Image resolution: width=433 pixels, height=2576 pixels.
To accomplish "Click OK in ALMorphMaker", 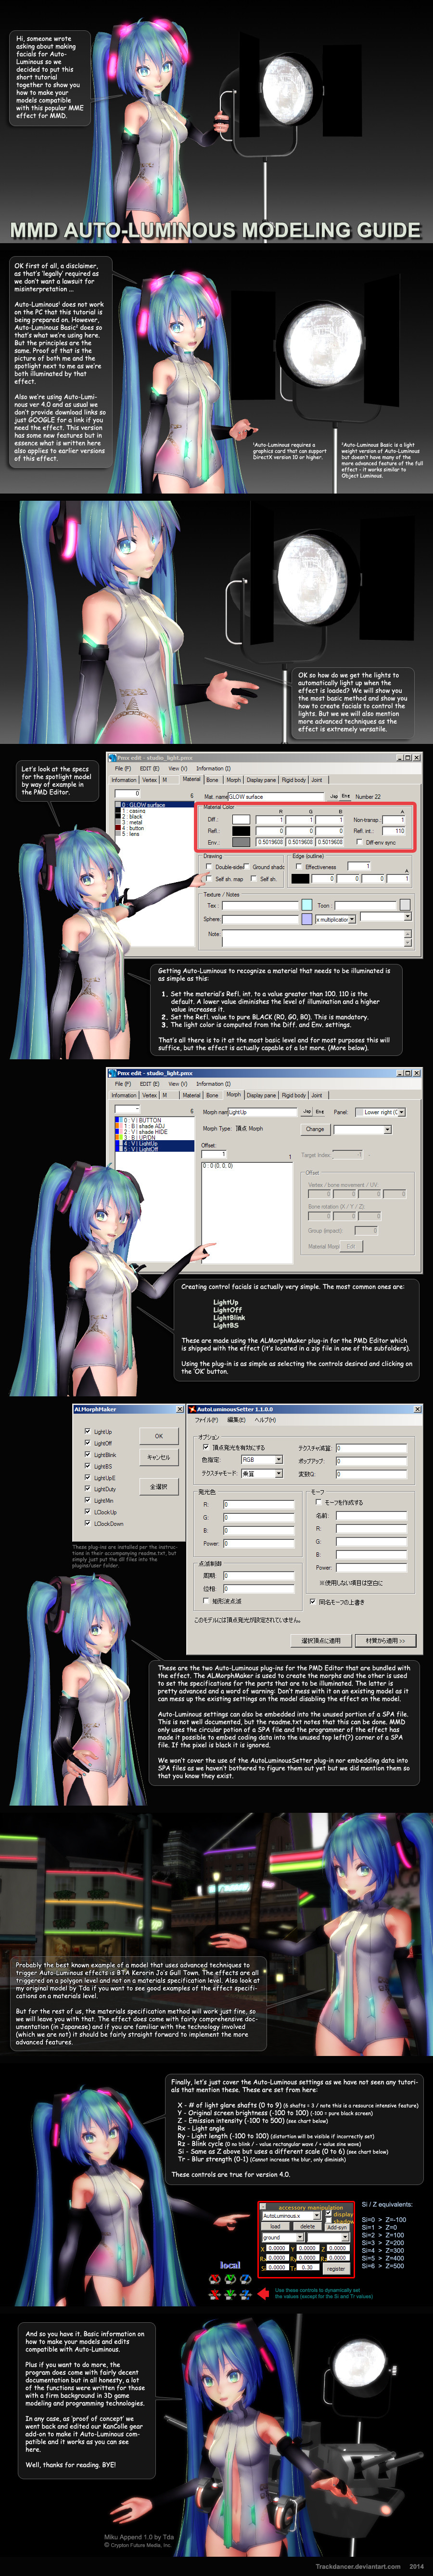I will [x=159, y=1436].
